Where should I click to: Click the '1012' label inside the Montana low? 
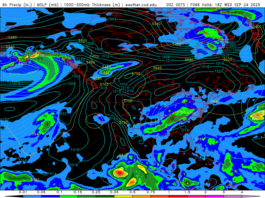(124, 84)
